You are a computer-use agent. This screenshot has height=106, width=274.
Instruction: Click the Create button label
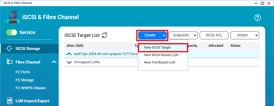pyautogui.click(x=150, y=35)
